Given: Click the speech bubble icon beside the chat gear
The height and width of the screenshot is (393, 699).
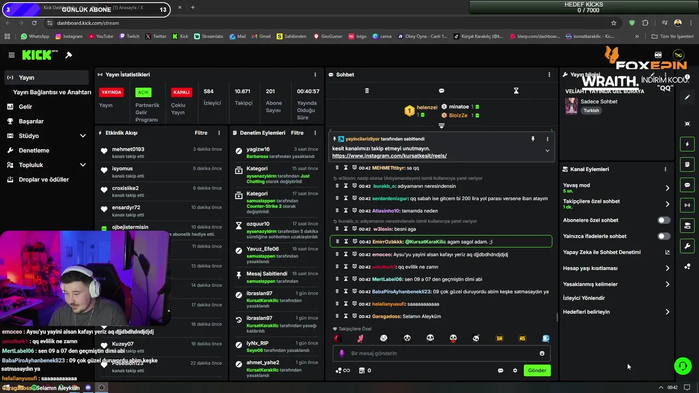Looking at the screenshot, I should [x=500, y=371].
